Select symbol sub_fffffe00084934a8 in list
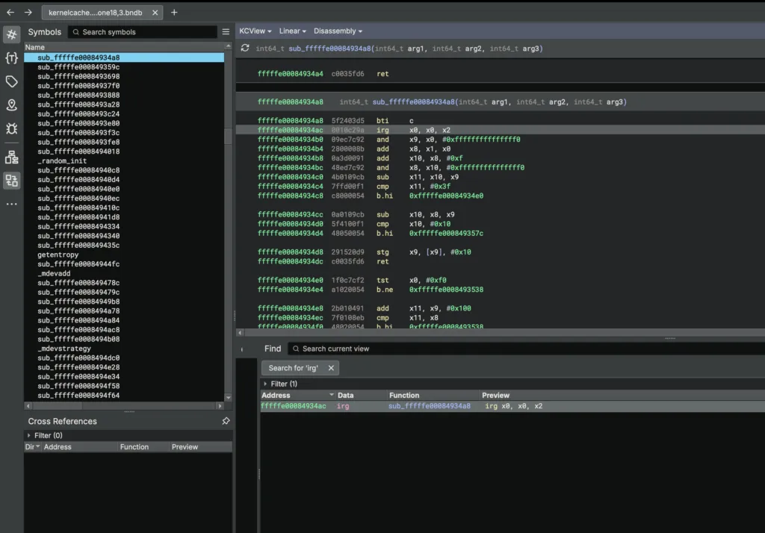 [124, 57]
